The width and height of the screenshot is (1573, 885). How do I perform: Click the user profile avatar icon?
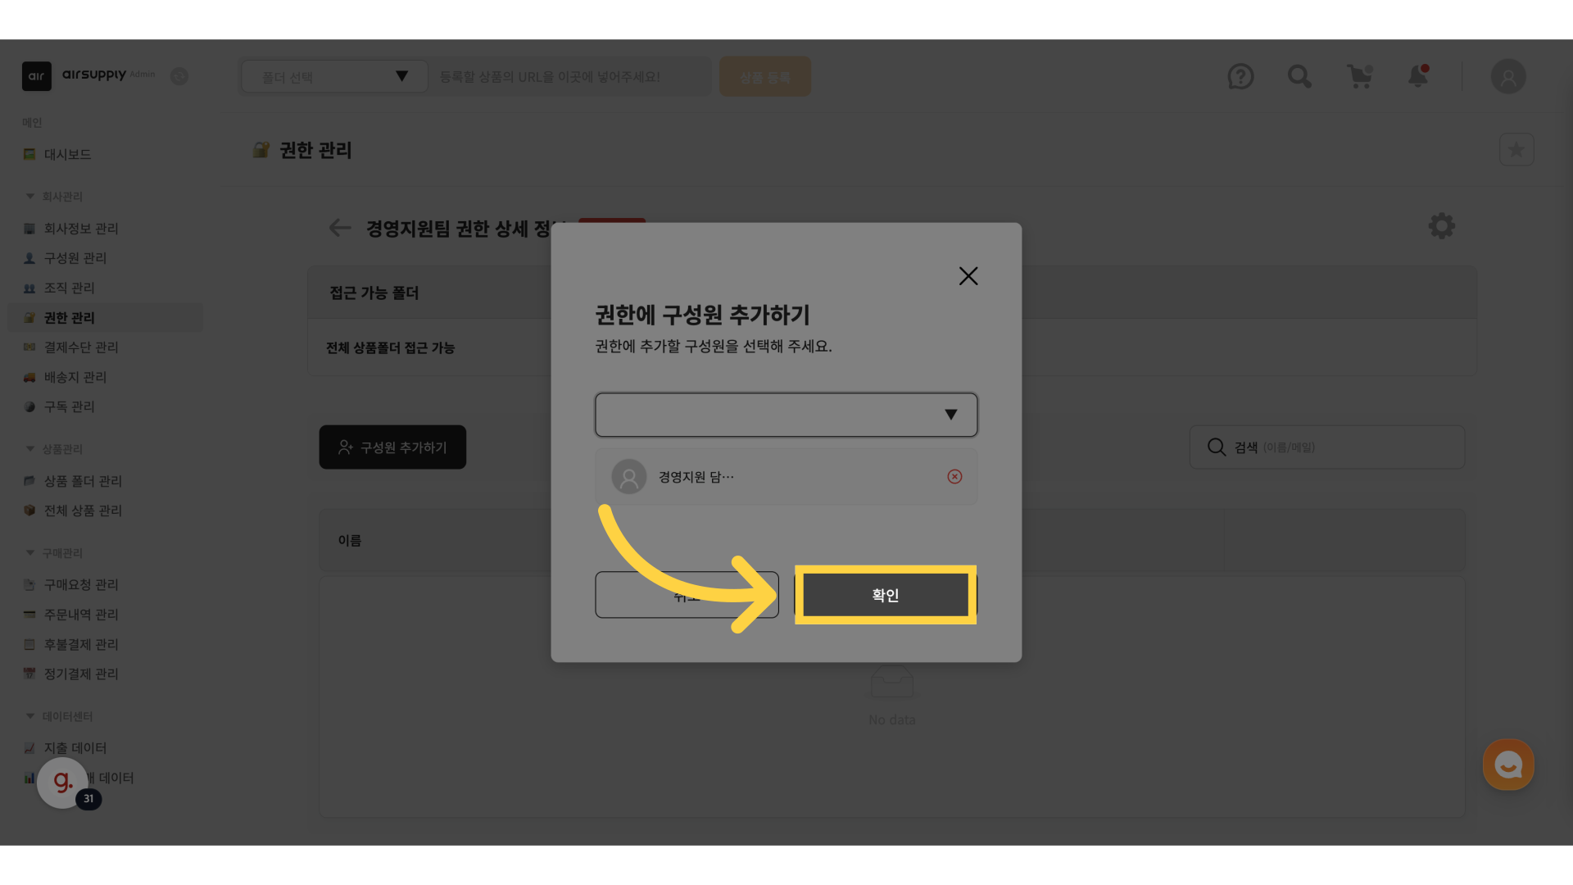(x=1507, y=77)
